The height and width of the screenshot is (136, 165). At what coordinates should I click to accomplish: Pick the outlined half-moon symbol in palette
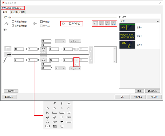click(x=54, y=122)
